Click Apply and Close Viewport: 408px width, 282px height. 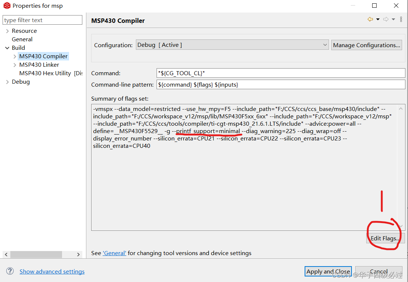coord(328,271)
